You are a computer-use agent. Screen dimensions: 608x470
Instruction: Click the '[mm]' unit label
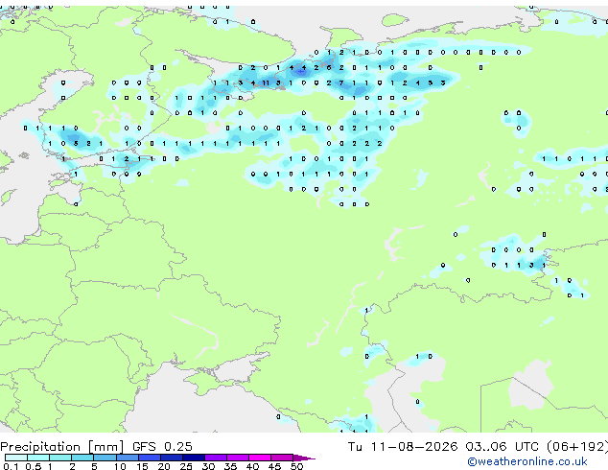click(x=106, y=447)
